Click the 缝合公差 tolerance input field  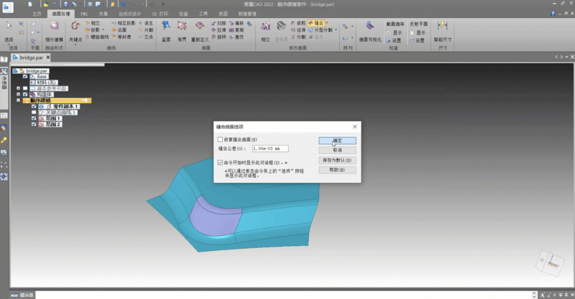tap(270, 148)
